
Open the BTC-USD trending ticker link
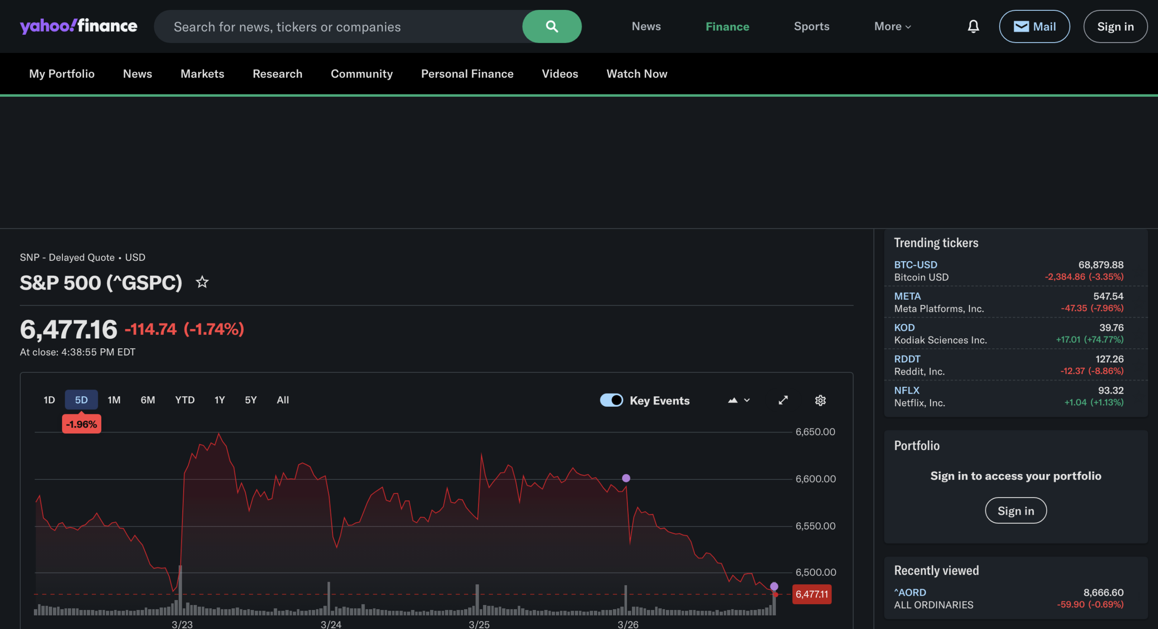[916, 265]
